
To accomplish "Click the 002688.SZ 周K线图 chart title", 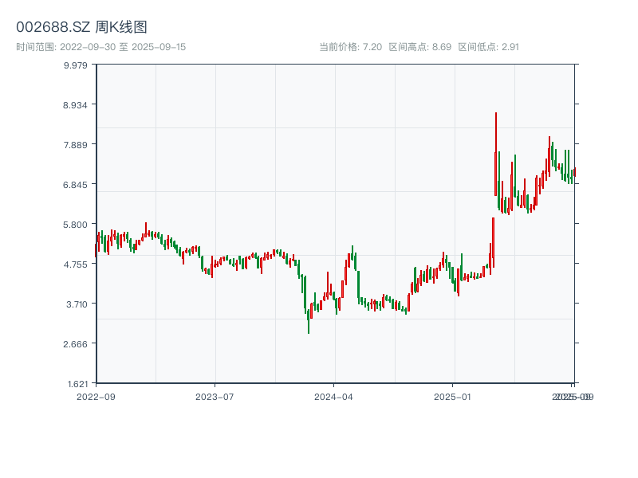I will 81,27.
